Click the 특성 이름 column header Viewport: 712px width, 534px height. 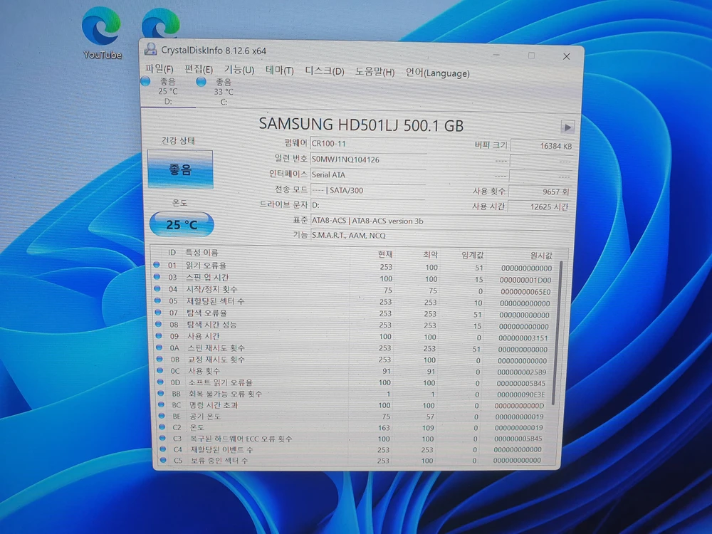(201, 253)
